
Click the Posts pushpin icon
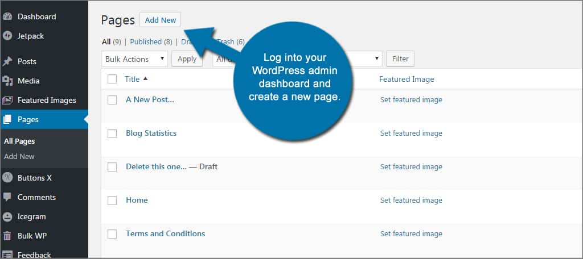pos(7,61)
